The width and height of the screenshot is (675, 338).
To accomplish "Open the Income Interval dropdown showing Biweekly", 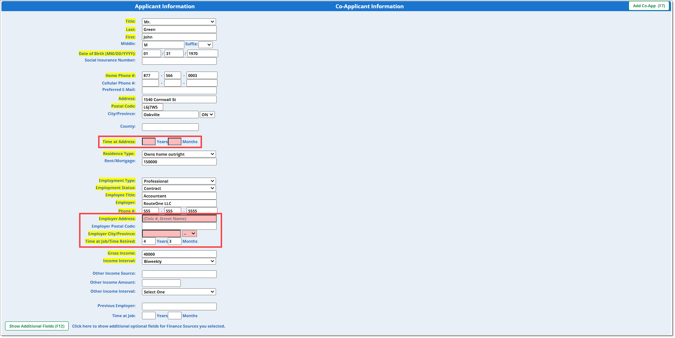I will tap(179, 261).
